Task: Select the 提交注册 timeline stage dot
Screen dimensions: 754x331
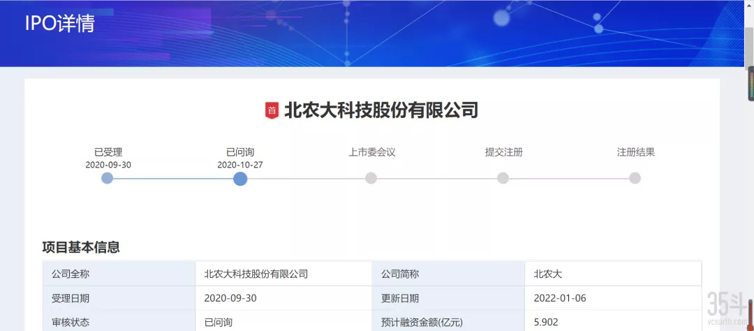Action: pyautogui.click(x=503, y=179)
